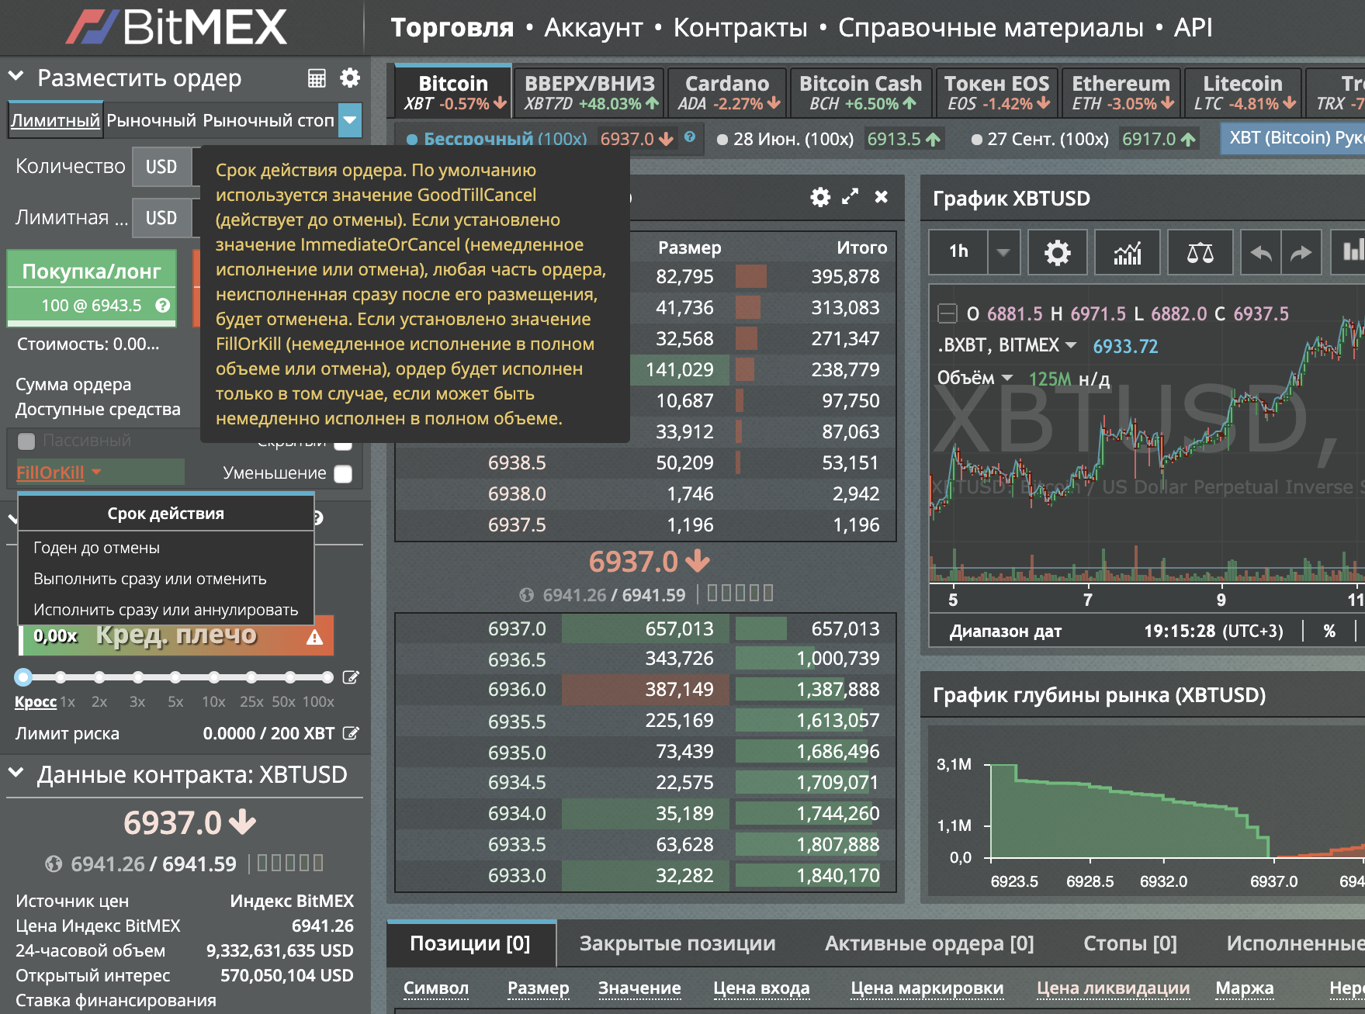Expand the .BXBT, BITMEX legend dropdown
The image size is (1365, 1014).
coord(1071,344)
